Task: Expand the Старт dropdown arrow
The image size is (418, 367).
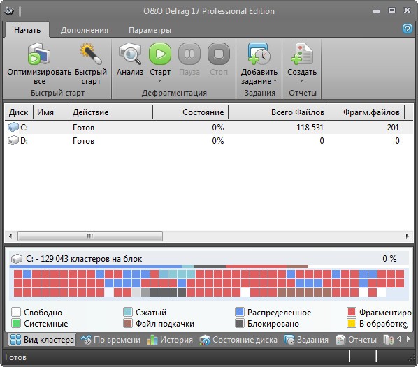Action: click(x=160, y=81)
